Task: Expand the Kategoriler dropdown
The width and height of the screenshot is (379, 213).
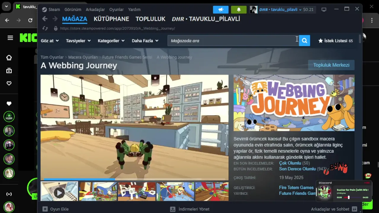Action: [x=111, y=41]
